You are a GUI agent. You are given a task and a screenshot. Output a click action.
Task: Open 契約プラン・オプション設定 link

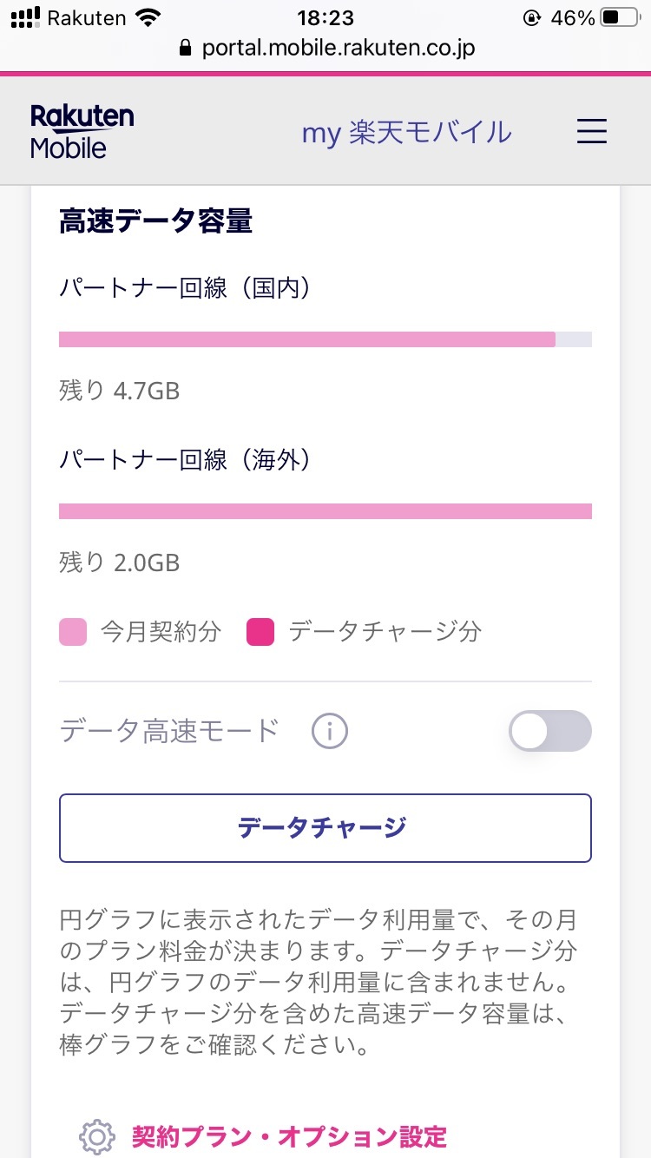(x=289, y=1135)
